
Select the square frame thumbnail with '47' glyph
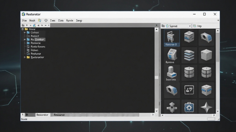tap(189, 90)
